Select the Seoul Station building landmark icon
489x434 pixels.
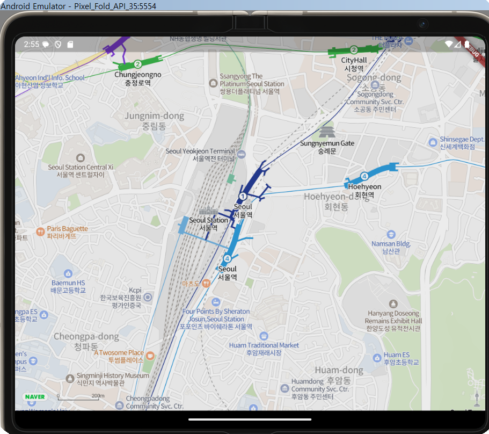click(x=208, y=211)
